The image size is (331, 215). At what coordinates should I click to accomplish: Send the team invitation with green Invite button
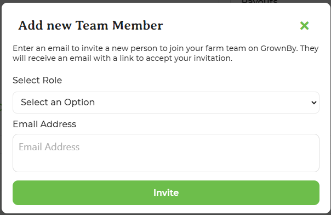[166, 193]
